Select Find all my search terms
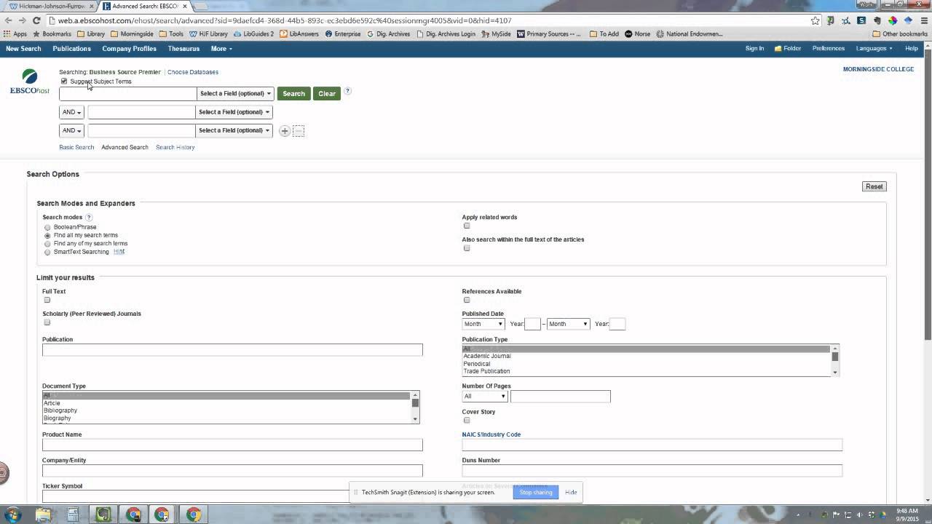Image resolution: width=932 pixels, height=524 pixels. (x=47, y=236)
